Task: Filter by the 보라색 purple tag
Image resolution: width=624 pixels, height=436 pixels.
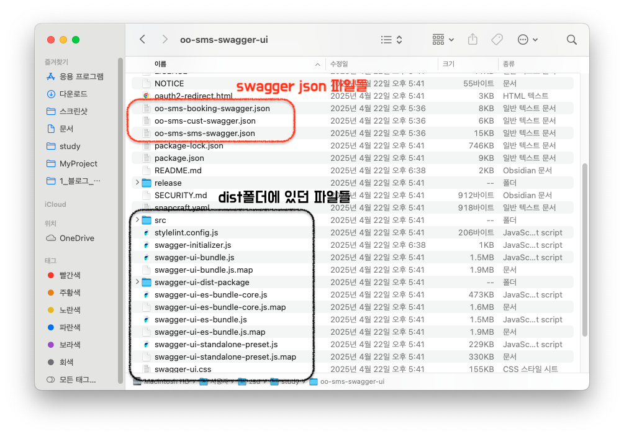Action: pyautogui.click(x=64, y=345)
